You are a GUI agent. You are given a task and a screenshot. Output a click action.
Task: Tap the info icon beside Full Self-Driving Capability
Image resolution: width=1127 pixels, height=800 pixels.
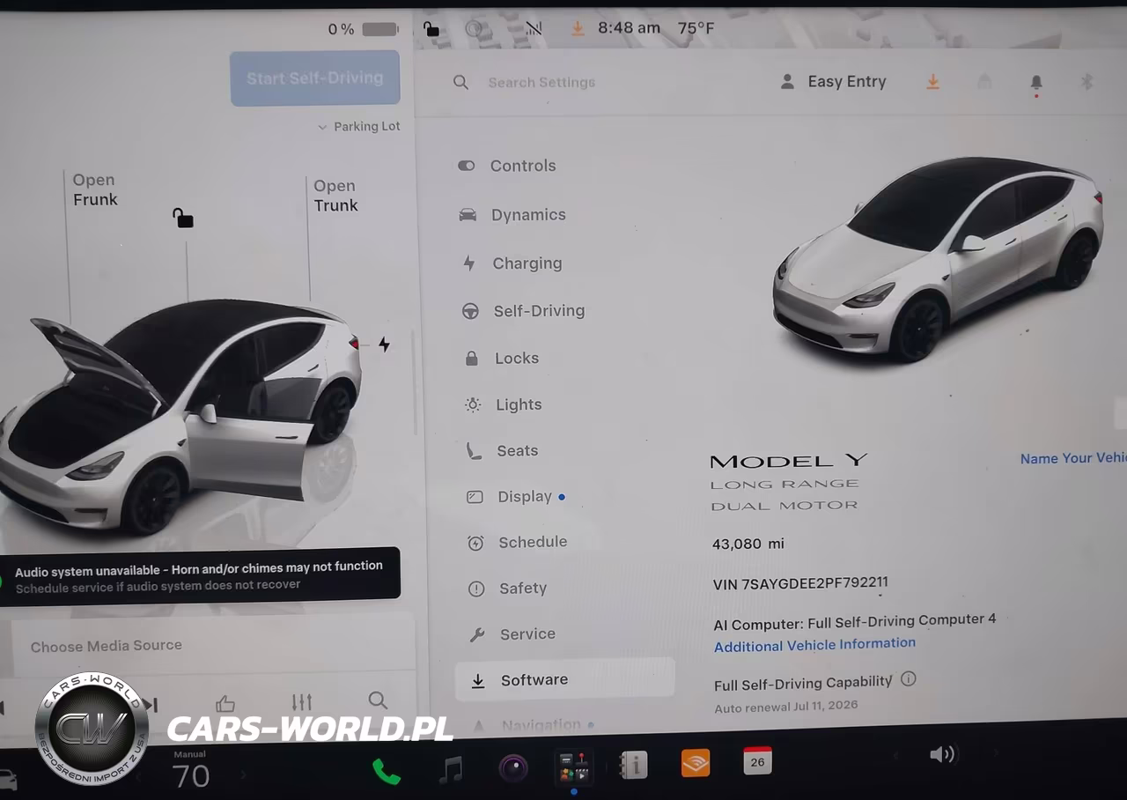[909, 679]
